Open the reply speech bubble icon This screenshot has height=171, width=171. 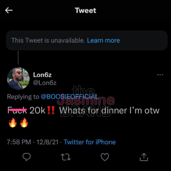coord(27,157)
